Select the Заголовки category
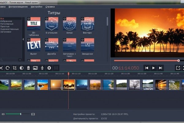Image resolution: width=184 pixels, height=123 pixels. coord(6,32)
